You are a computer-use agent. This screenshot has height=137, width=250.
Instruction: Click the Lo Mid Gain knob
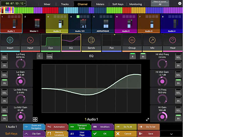coord(21,117)
